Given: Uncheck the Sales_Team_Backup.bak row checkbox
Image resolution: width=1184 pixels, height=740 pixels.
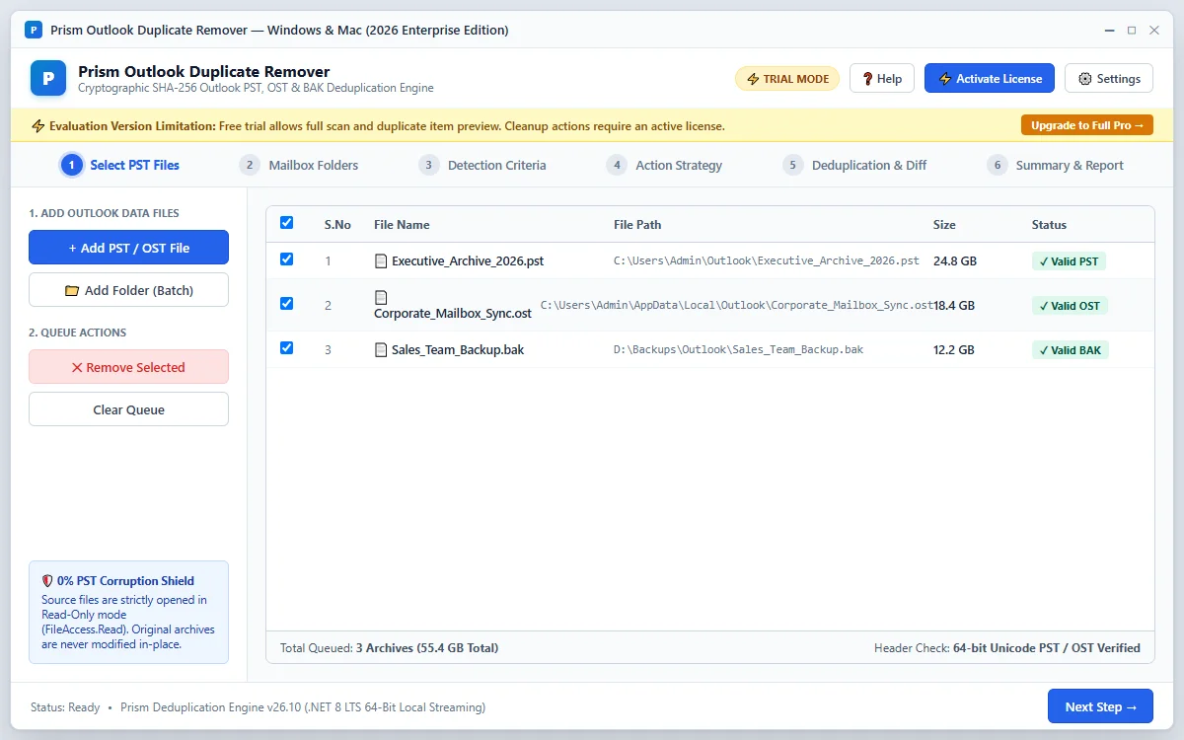Looking at the screenshot, I should [x=286, y=348].
